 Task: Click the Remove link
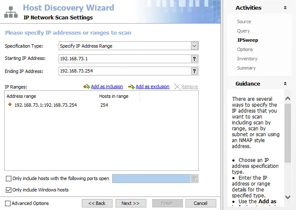[x=189, y=86]
